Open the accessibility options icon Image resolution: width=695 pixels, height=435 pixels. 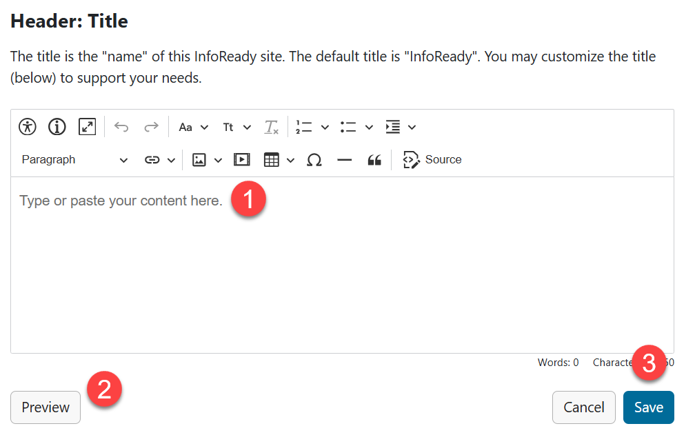coord(27,126)
